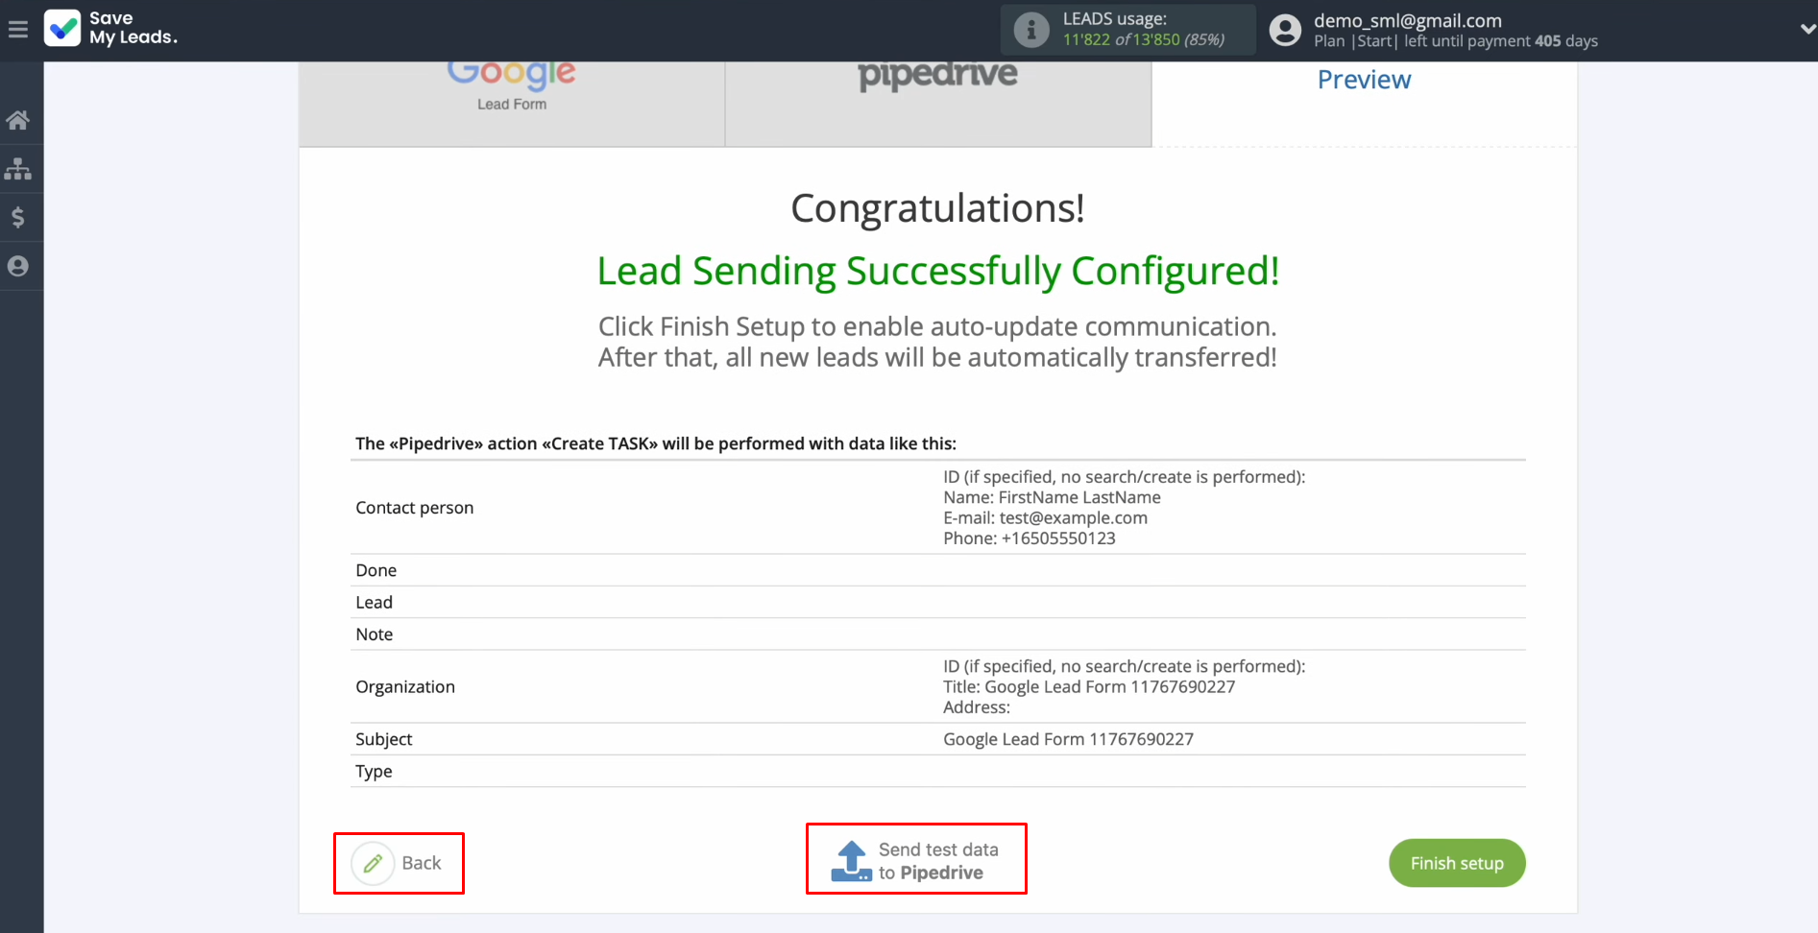The image size is (1818, 933).
Task: Click the demo_sml@gmail.com account name
Action: 1408,20
